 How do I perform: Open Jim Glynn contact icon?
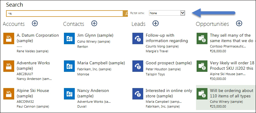pyautogui.click(x=69, y=38)
